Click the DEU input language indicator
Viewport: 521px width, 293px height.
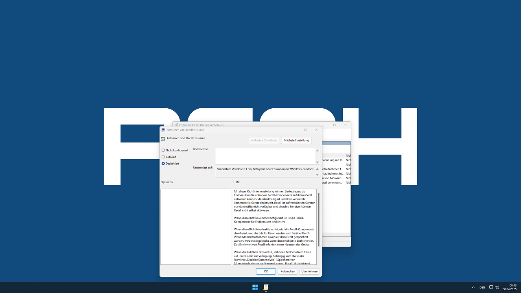tap(482, 287)
